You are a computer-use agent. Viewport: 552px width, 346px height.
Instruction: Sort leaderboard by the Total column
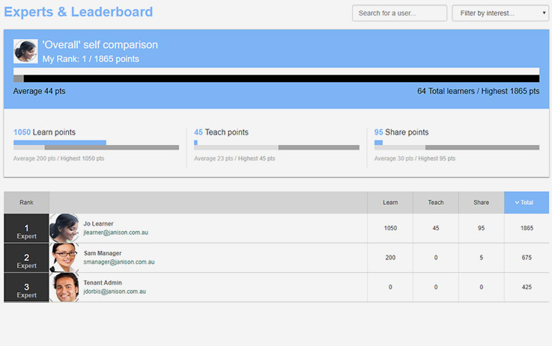527,203
